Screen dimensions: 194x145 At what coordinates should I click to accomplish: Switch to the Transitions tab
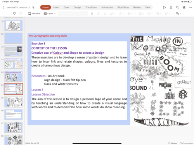tap(91, 7)
